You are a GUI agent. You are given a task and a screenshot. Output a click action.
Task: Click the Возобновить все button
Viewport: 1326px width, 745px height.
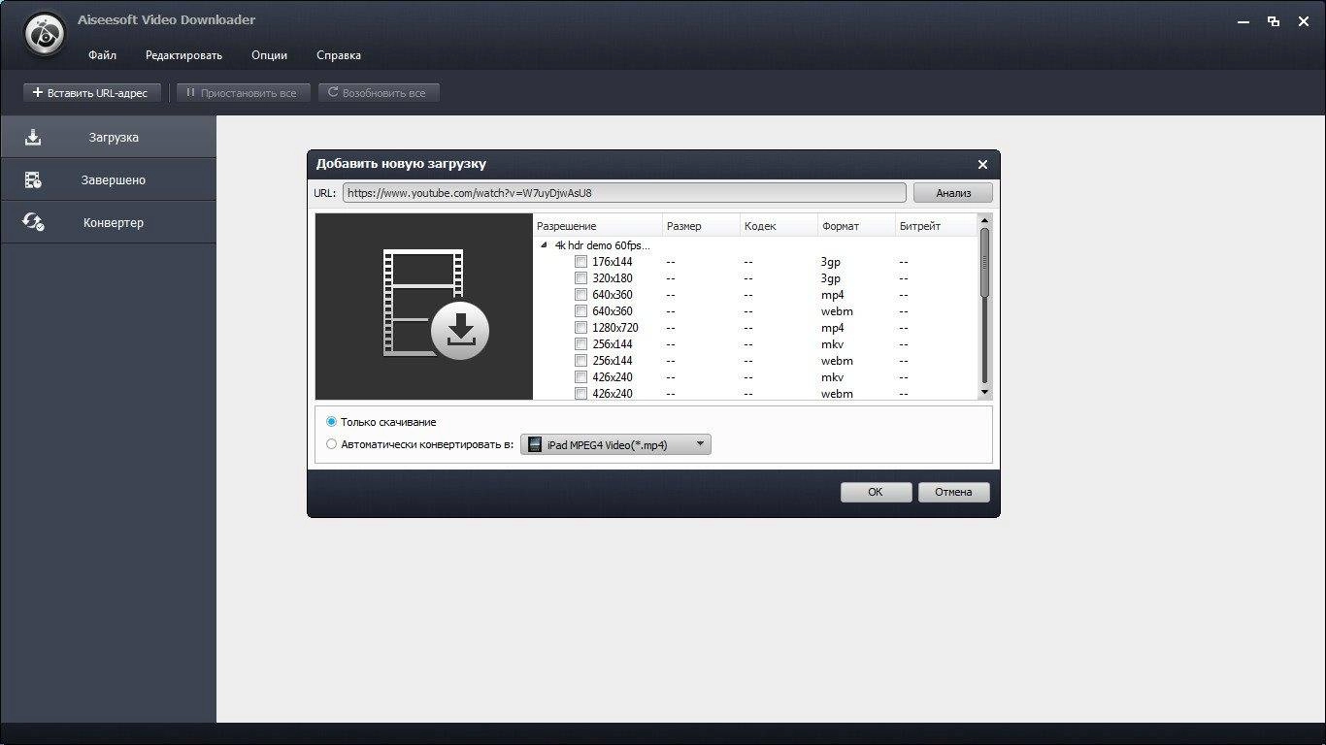click(379, 93)
